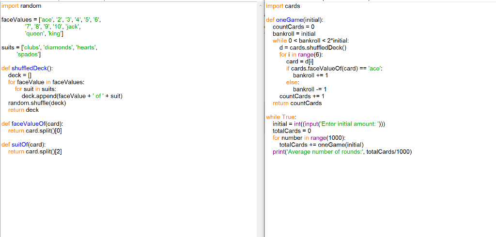
Task: Click 'totalCards += oneGame(initial)' line
Action: click(x=322, y=145)
